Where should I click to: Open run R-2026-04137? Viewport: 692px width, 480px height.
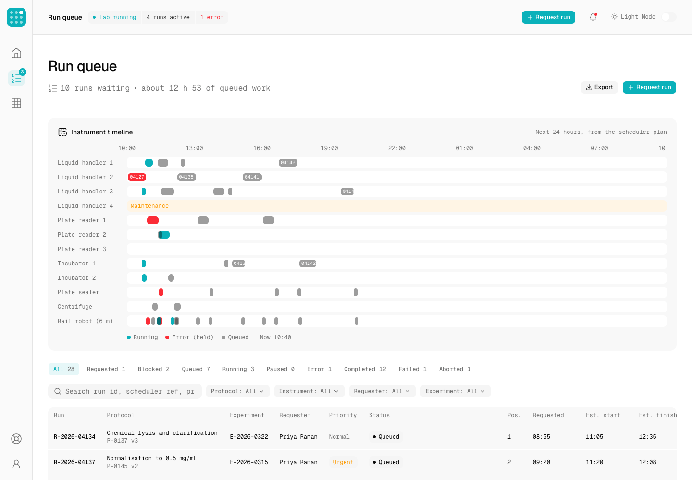point(74,462)
